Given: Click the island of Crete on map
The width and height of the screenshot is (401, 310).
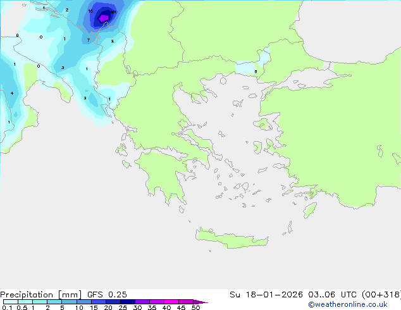Looking at the screenshot, I should tap(232, 239).
